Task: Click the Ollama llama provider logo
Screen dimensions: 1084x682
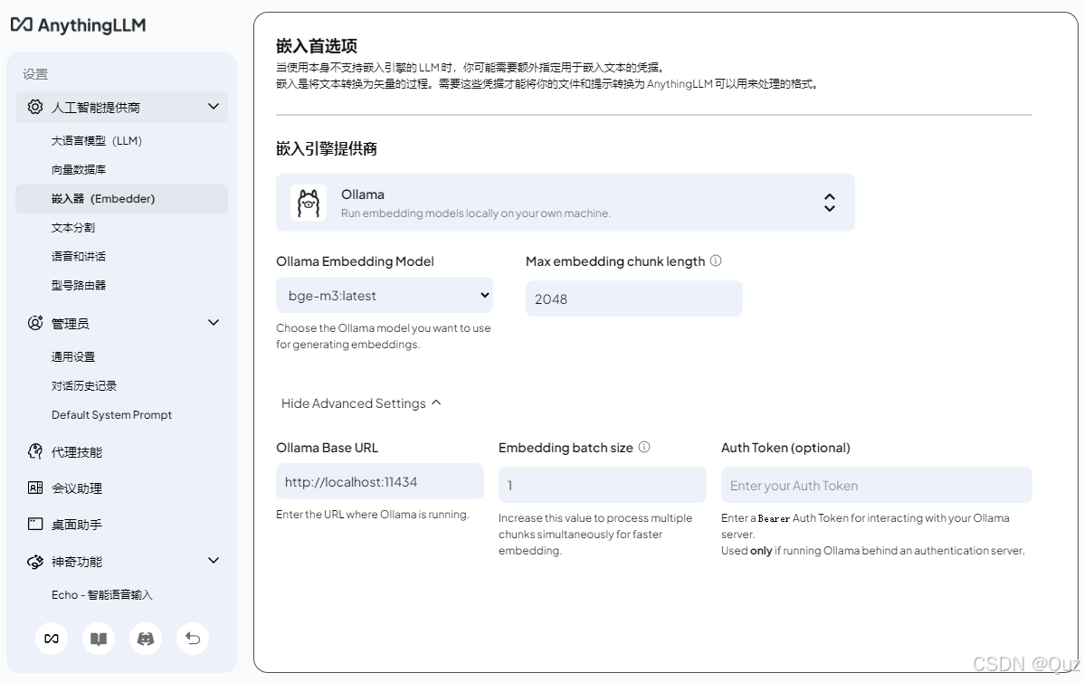Action: pyautogui.click(x=309, y=203)
